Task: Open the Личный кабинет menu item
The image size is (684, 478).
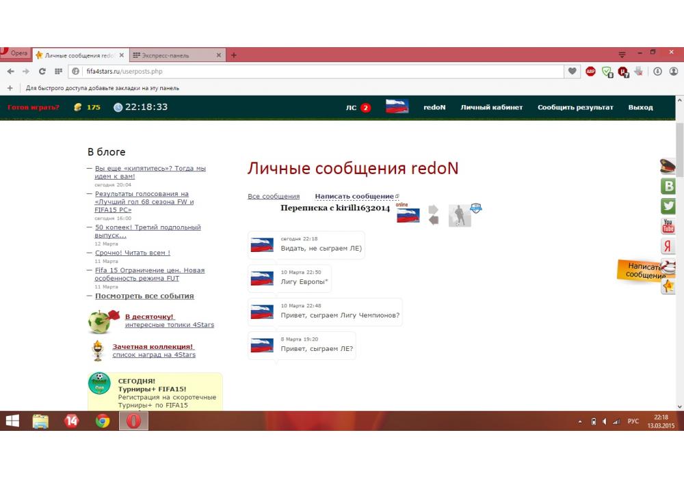Action: [491, 107]
